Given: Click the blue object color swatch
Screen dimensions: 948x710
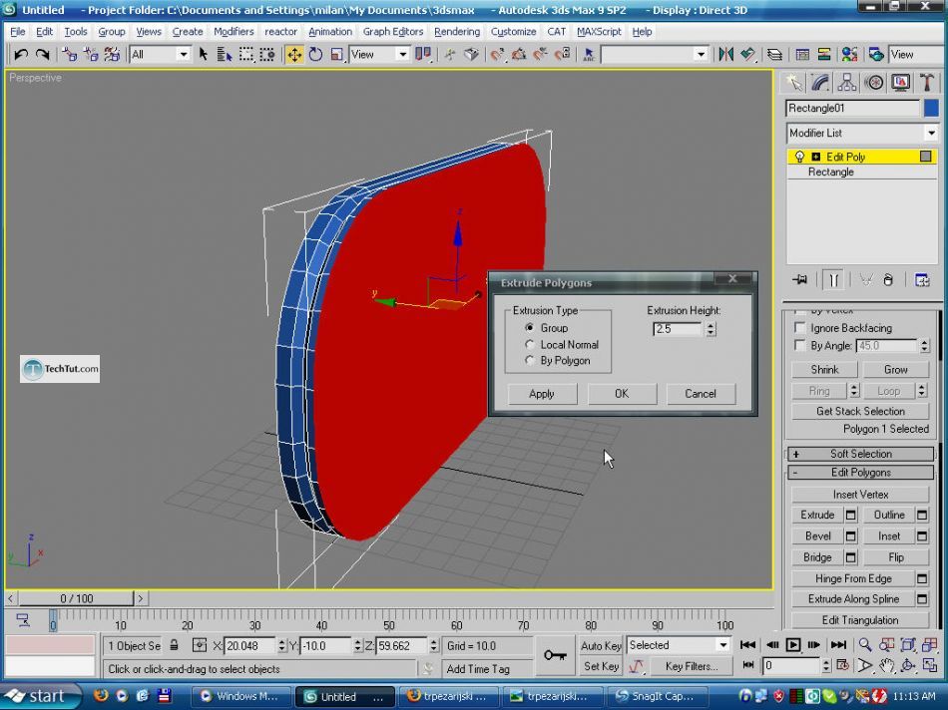Looking at the screenshot, I should click(931, 108).
